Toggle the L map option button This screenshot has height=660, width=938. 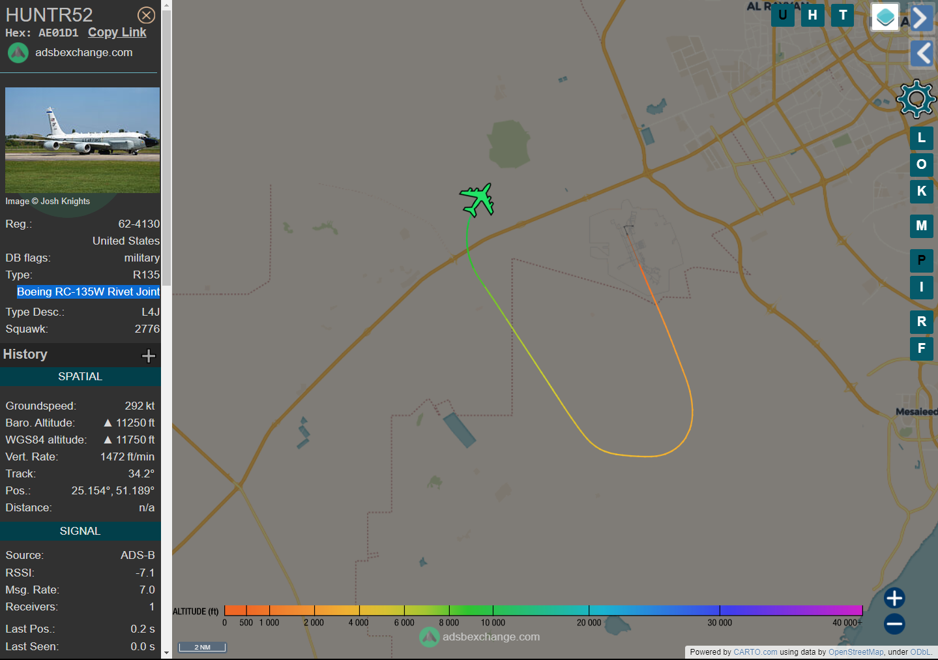(922, 138)
